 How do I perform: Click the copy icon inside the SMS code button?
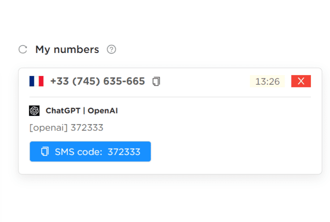tap(45, 152)
